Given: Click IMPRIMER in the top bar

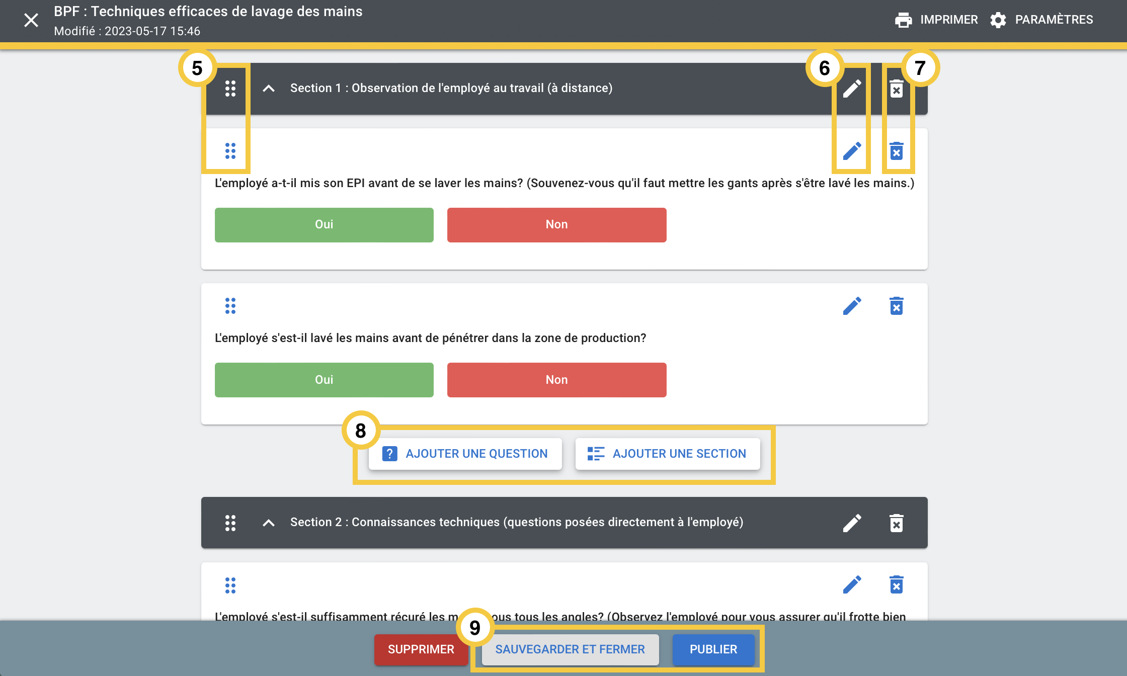Looking at the screenshot, I should [936, 20].
